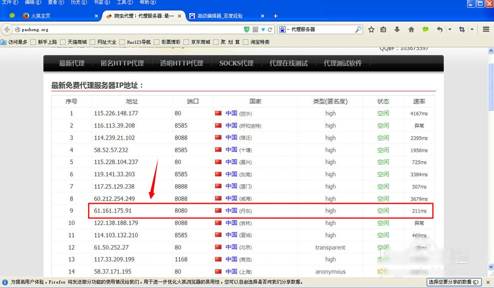Click the green chat bubble toolbar icon

click(426, 29)
